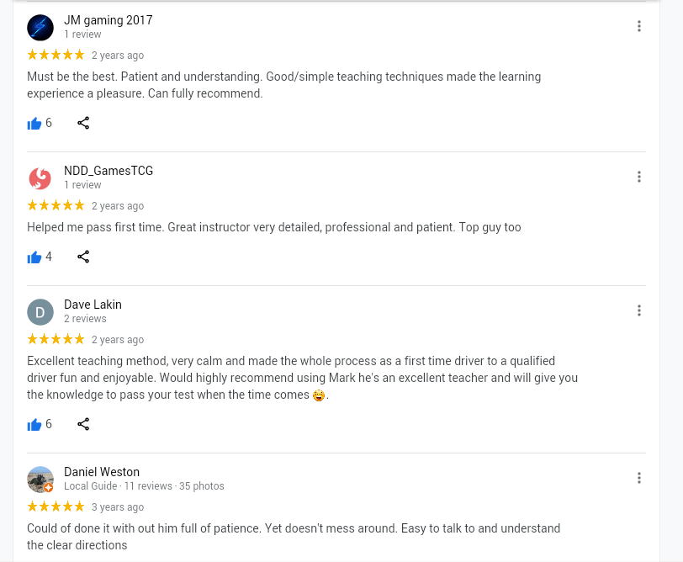
Task: Open options menu for JM gaming 2017 review
Action: (639, 26)
